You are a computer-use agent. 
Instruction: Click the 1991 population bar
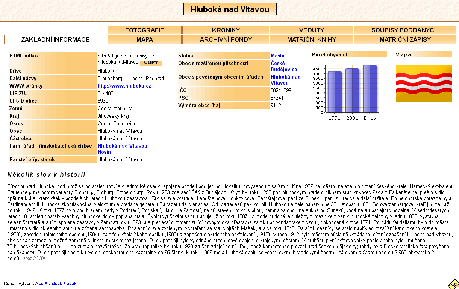click(335, 92)
